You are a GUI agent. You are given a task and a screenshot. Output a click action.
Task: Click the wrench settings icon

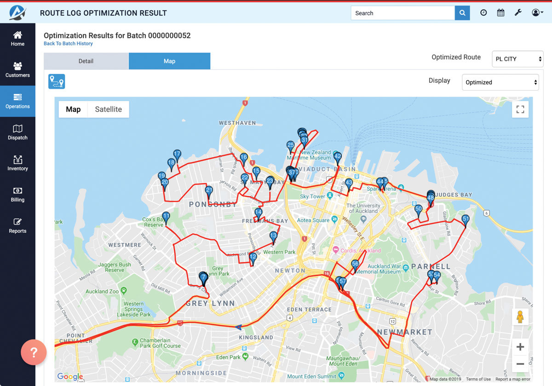(x=518, y=13)
